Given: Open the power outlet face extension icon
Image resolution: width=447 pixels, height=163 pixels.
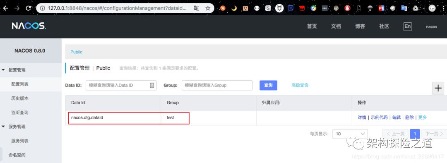Looking at the screenshot, I should (245, 8).
